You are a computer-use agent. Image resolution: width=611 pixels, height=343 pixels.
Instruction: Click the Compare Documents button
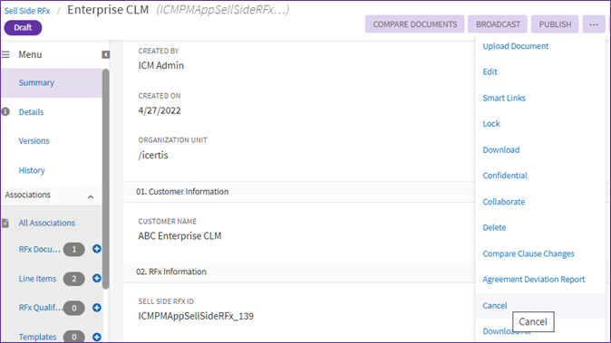415,24
